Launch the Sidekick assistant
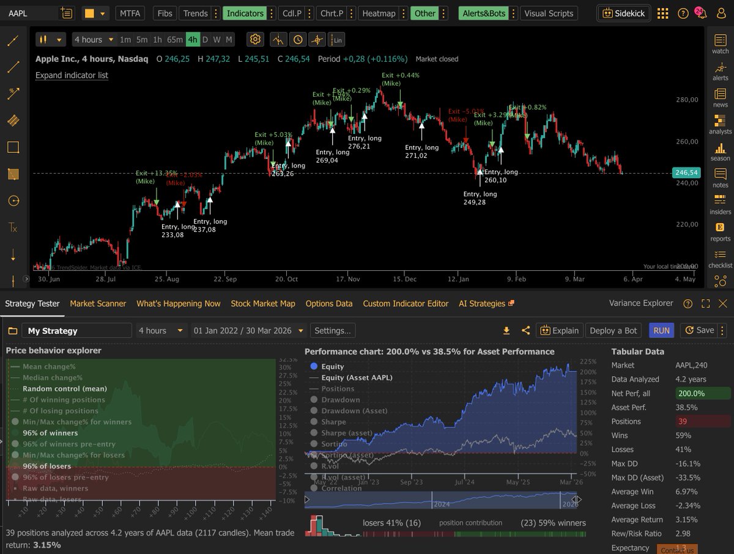 click(x=624, y=13)
